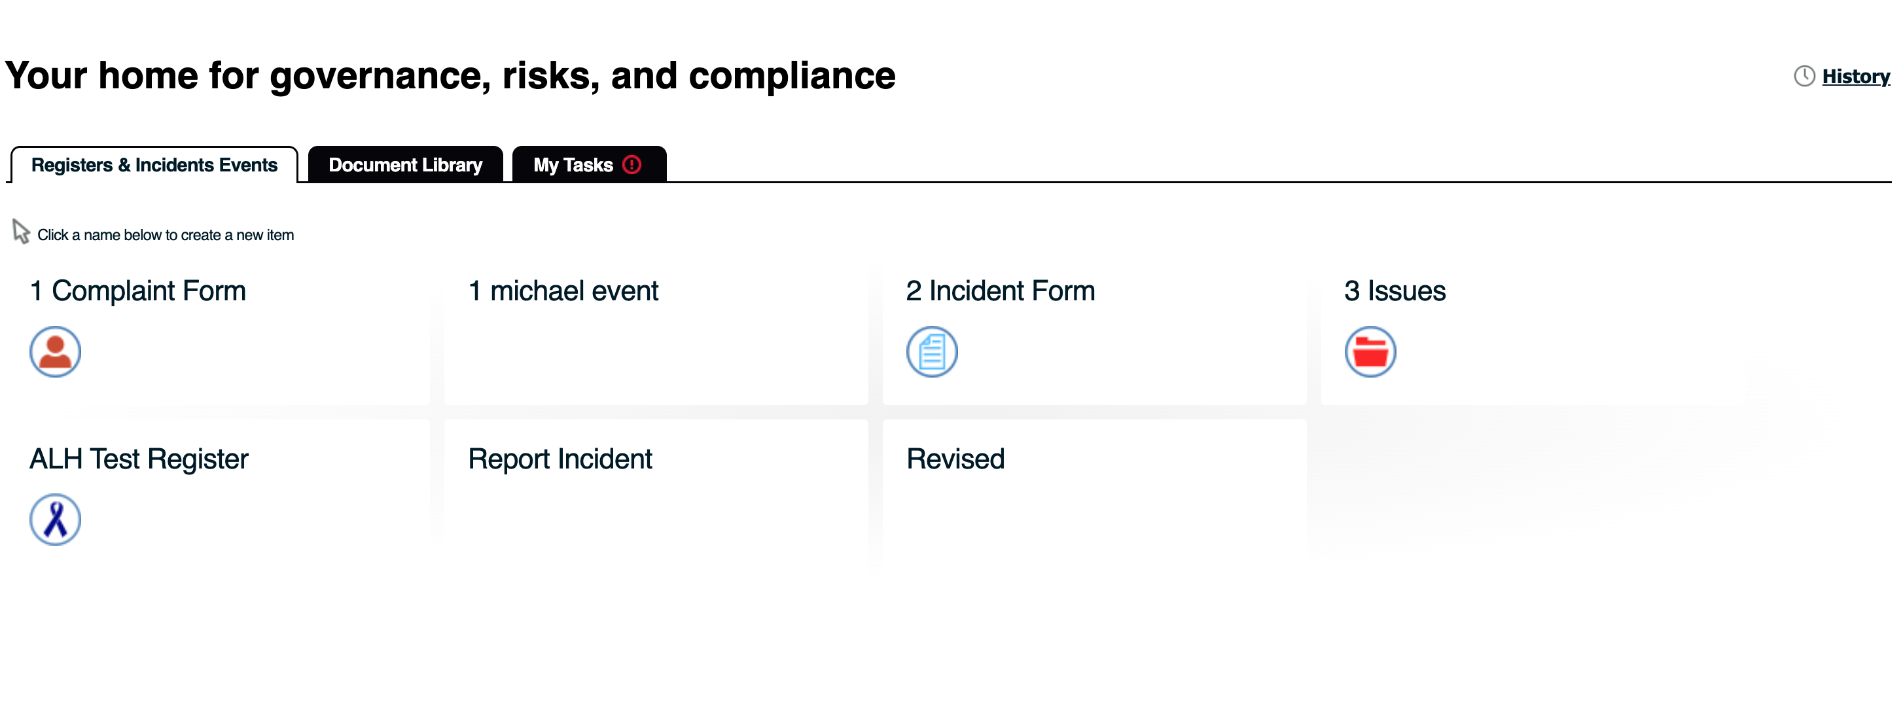Click the Incident Form document icon
This screenshot has height=725, width=1903.
pos(933,352)
